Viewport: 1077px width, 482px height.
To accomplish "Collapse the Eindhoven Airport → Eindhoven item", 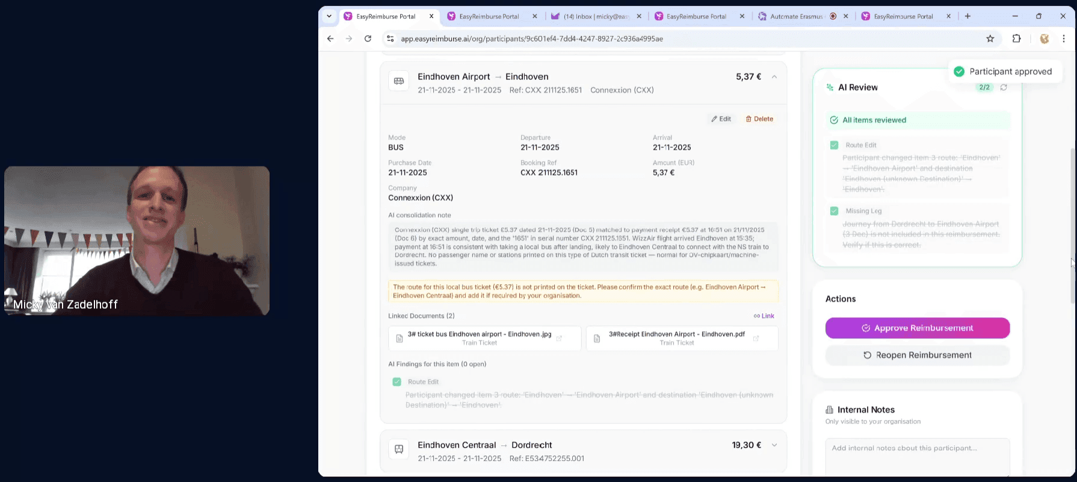I will click(x=774, y=77).
